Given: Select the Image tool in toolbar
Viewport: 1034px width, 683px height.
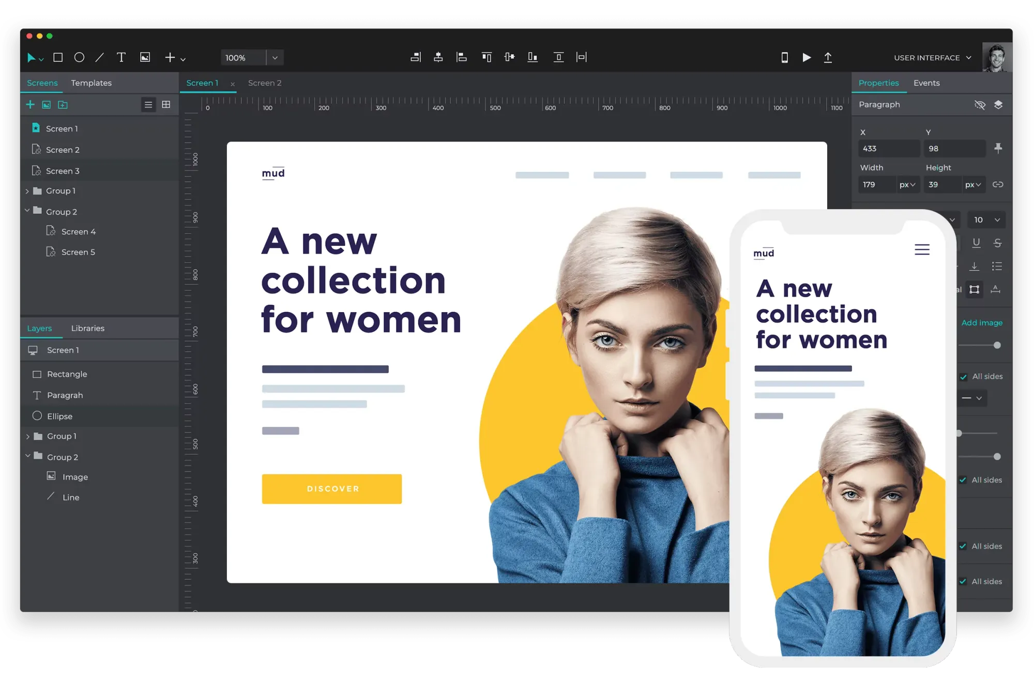Looking at the screenshot, I should [x=145, y=57].
